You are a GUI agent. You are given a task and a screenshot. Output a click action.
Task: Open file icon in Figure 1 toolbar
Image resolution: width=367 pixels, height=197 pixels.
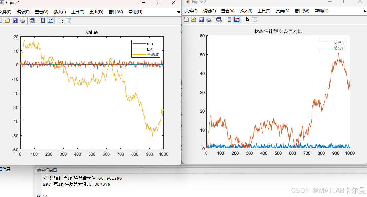[x=7, y=20]
